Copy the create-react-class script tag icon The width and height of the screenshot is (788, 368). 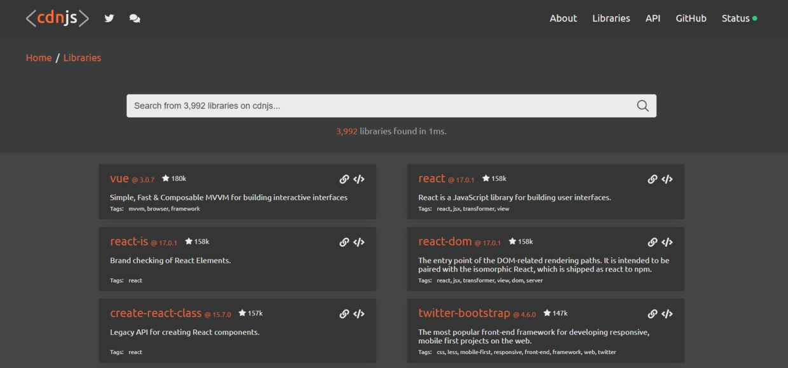point(359,314)
